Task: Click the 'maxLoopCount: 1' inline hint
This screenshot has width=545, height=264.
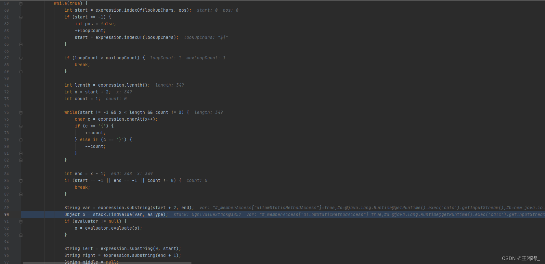Action: pyautogui.click(x=206, y=58)
